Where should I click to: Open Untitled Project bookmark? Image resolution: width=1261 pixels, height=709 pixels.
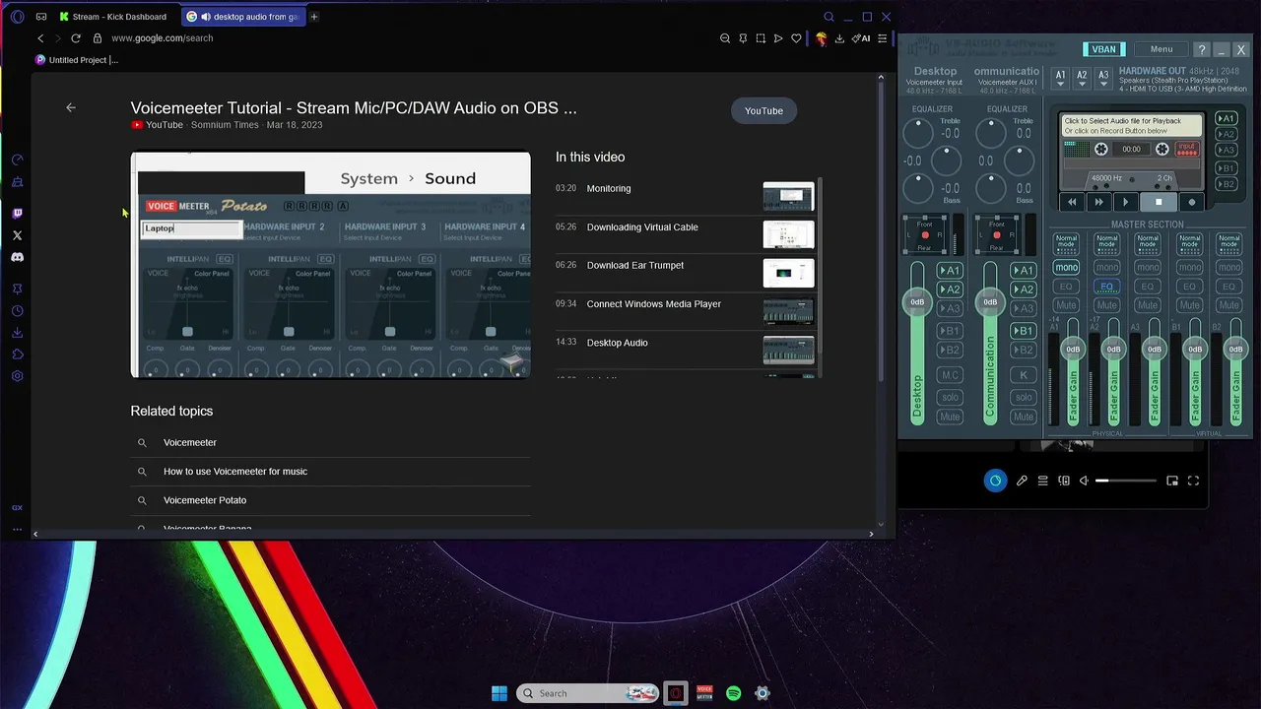pos(76,60)
